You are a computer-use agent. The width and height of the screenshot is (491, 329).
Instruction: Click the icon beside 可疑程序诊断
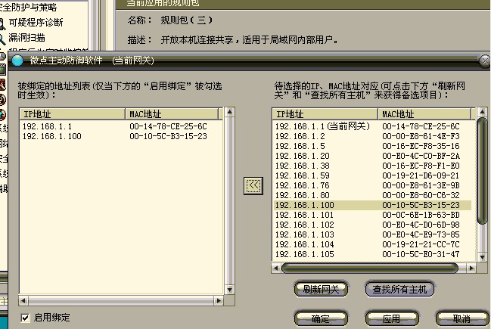2,23
